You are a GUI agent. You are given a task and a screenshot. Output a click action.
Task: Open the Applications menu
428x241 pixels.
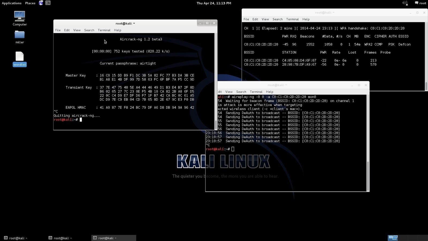point(12,3)
